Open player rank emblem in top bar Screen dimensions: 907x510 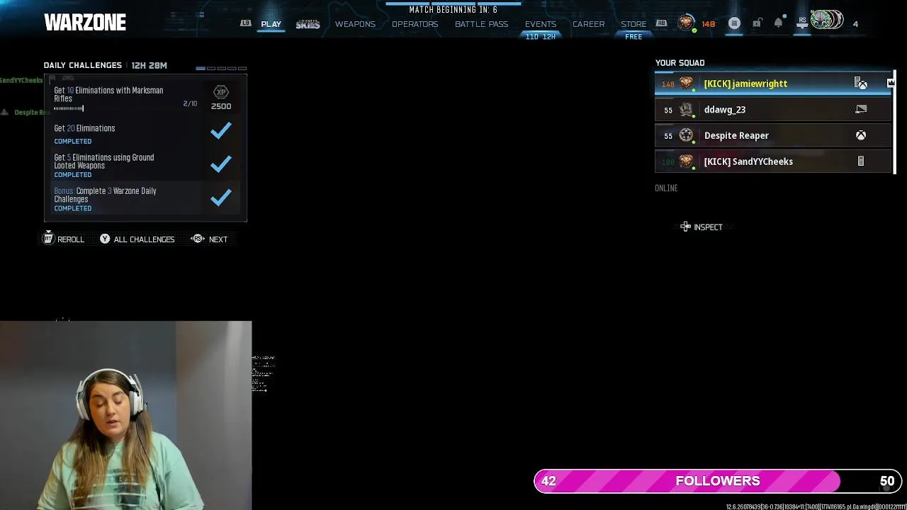click(x=685, y=23)
